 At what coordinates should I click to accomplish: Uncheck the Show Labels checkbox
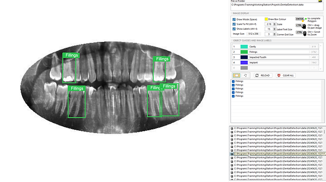[x=234, y=29]
